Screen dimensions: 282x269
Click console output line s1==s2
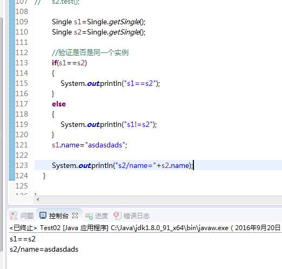click(23, 239)
